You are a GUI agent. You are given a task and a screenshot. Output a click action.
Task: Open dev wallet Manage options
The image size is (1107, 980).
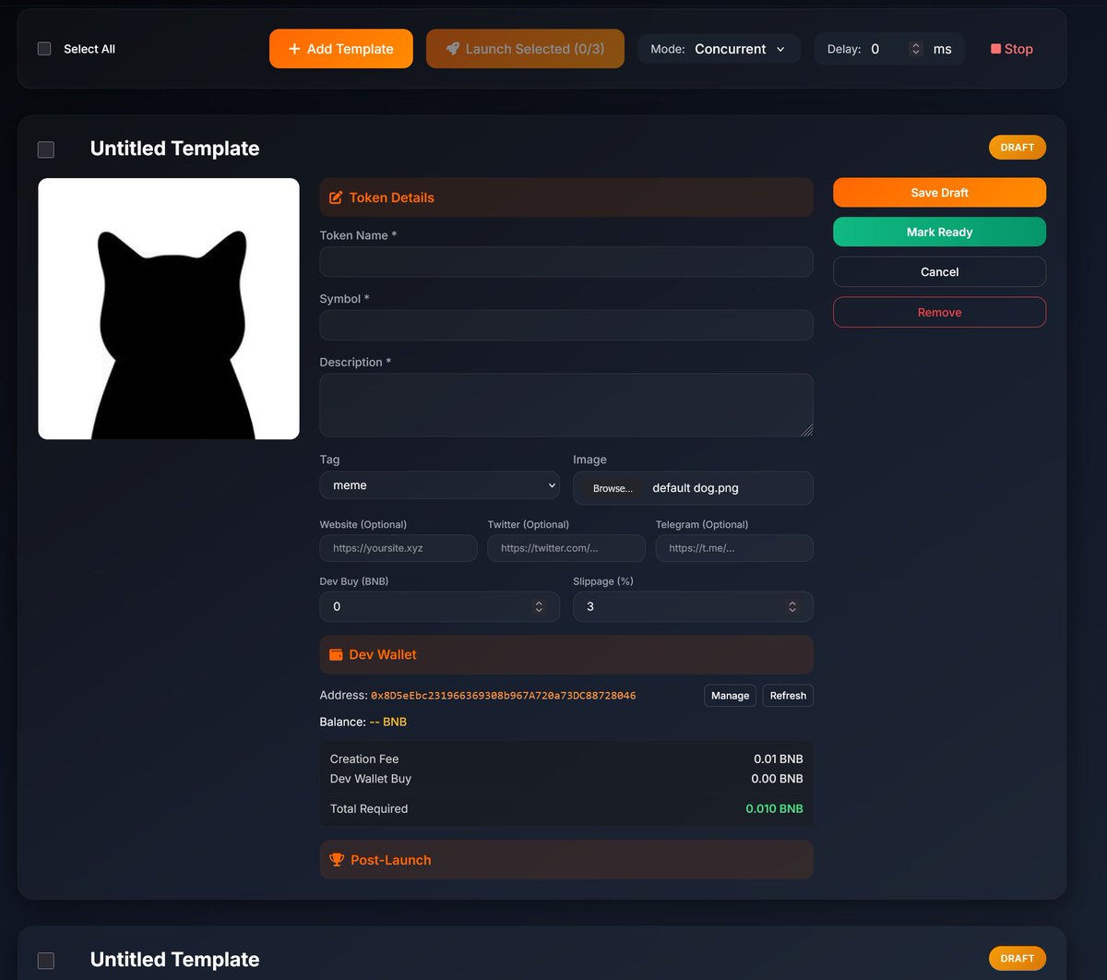(x=730, y=695)
